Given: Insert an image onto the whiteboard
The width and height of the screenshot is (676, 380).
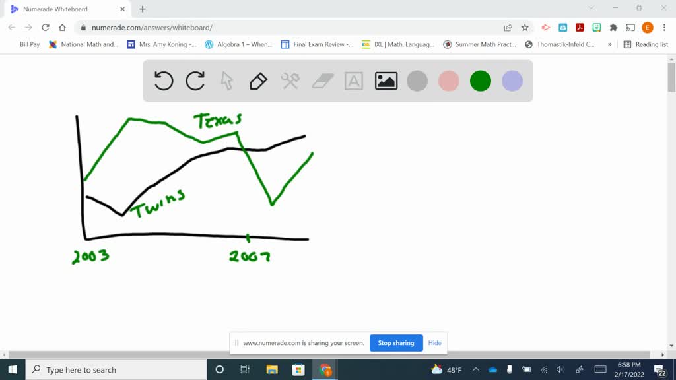Looking at the screenshot, I should (x=386, y=80).
